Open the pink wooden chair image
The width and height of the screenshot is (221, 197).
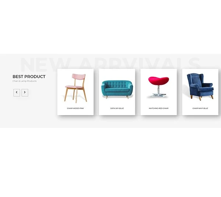click(76, 88)
